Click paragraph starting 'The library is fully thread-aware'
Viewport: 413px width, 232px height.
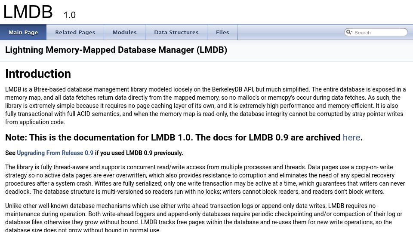click(x=205, y=180)
